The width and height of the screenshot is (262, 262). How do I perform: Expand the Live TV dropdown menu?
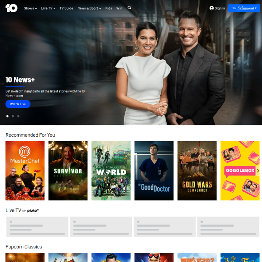coord(48,8)
